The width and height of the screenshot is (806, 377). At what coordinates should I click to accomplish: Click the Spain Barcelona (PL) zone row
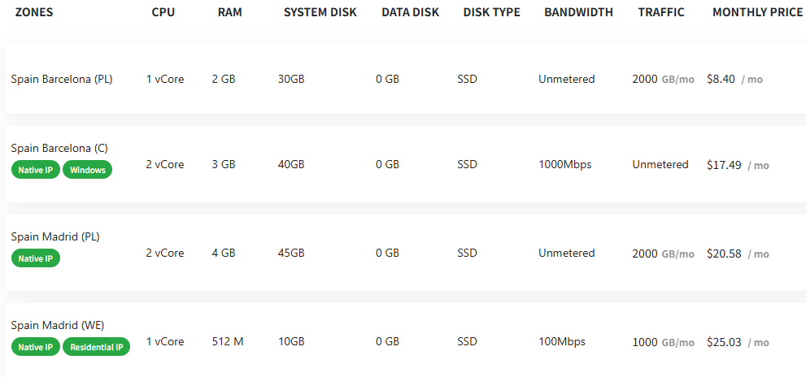click(x=62, y=79)
